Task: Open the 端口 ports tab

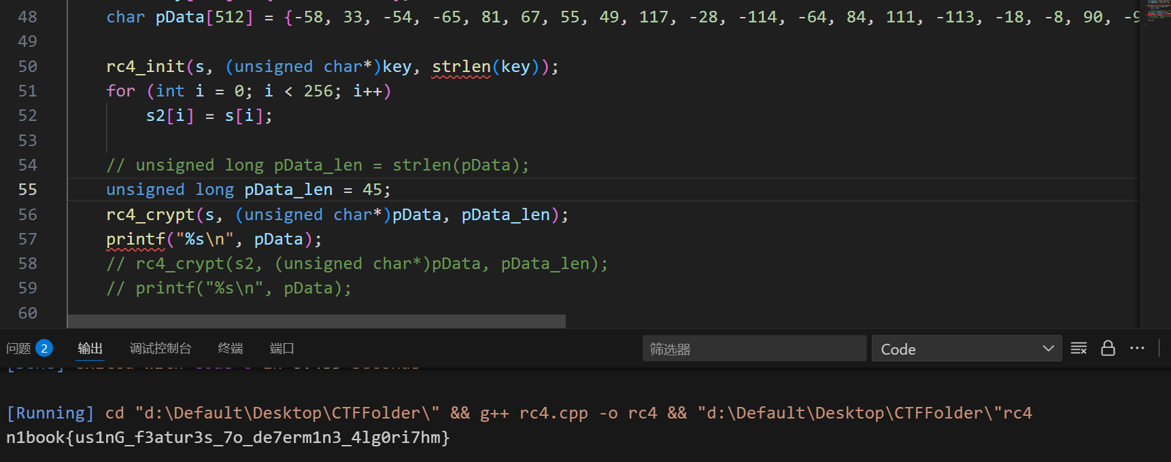Action: point(282,349)
